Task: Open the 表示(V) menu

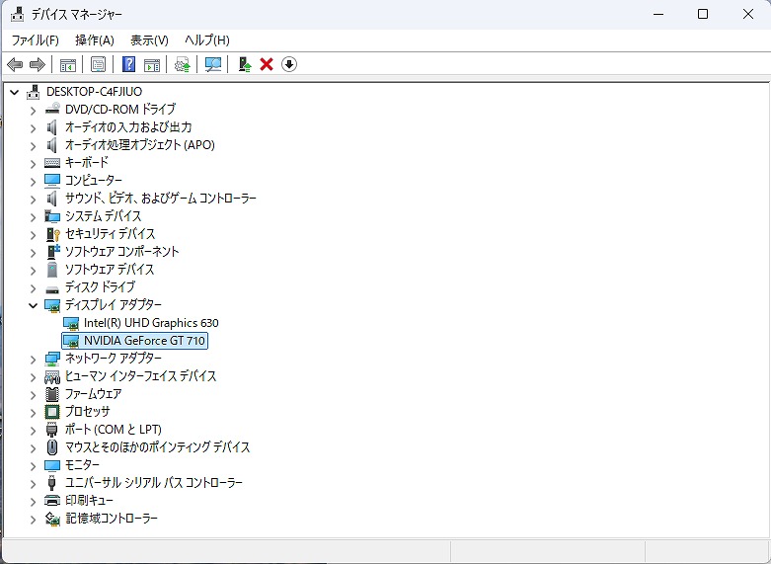Action: pos(149,40)
